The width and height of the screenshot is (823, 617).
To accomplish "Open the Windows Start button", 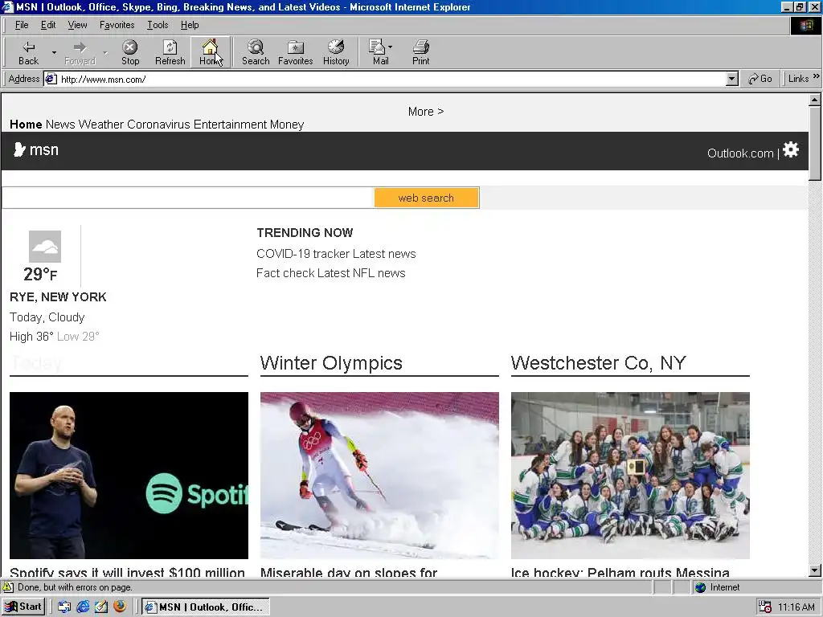I will click(23, 607).
